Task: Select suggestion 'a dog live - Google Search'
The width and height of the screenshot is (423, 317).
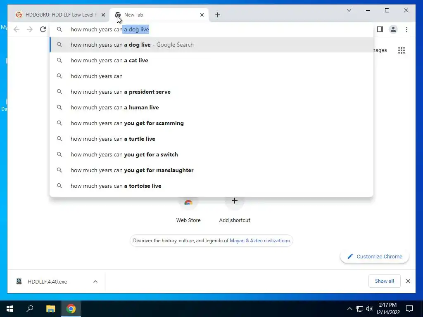Action: [x=211, y=45]
